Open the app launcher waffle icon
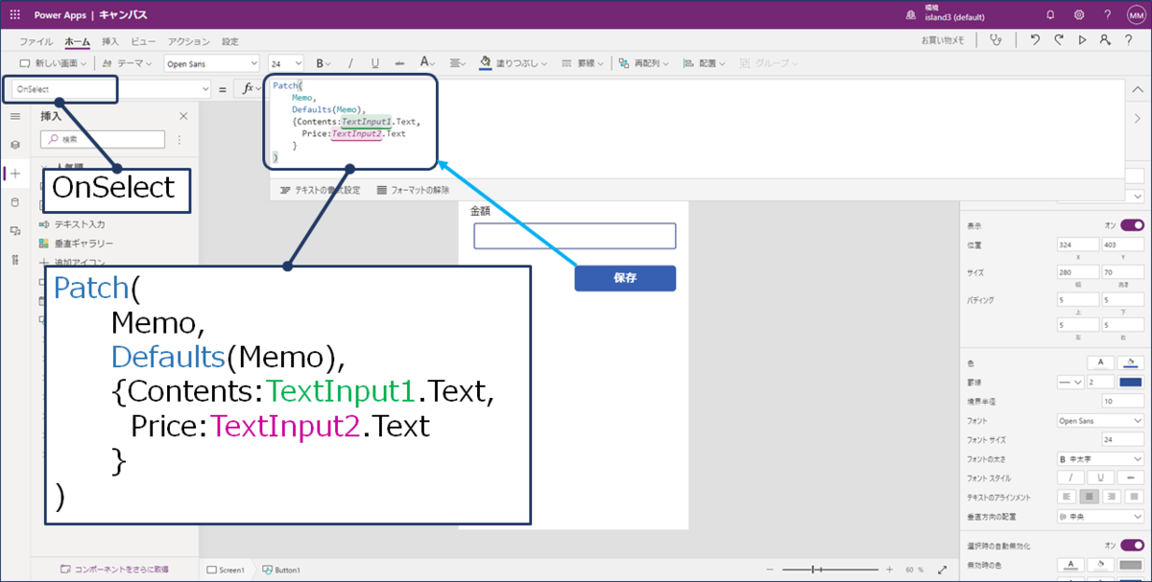The image size is (1152, 582). (x=15, y=15)
